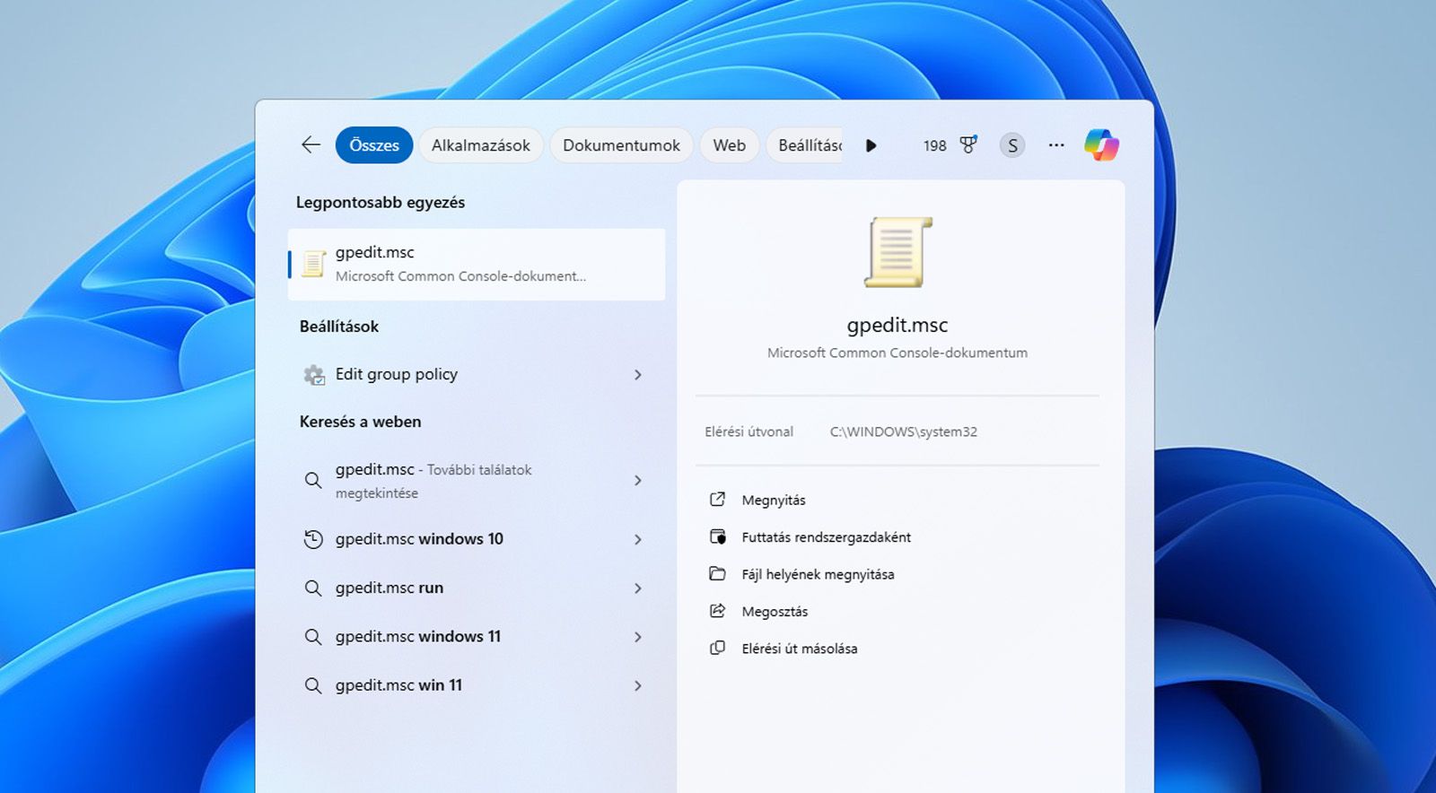This screenshot has width=1436, height=793.
Task: Open gpedit.msc via Megnyitás
Action: [774, 501]
